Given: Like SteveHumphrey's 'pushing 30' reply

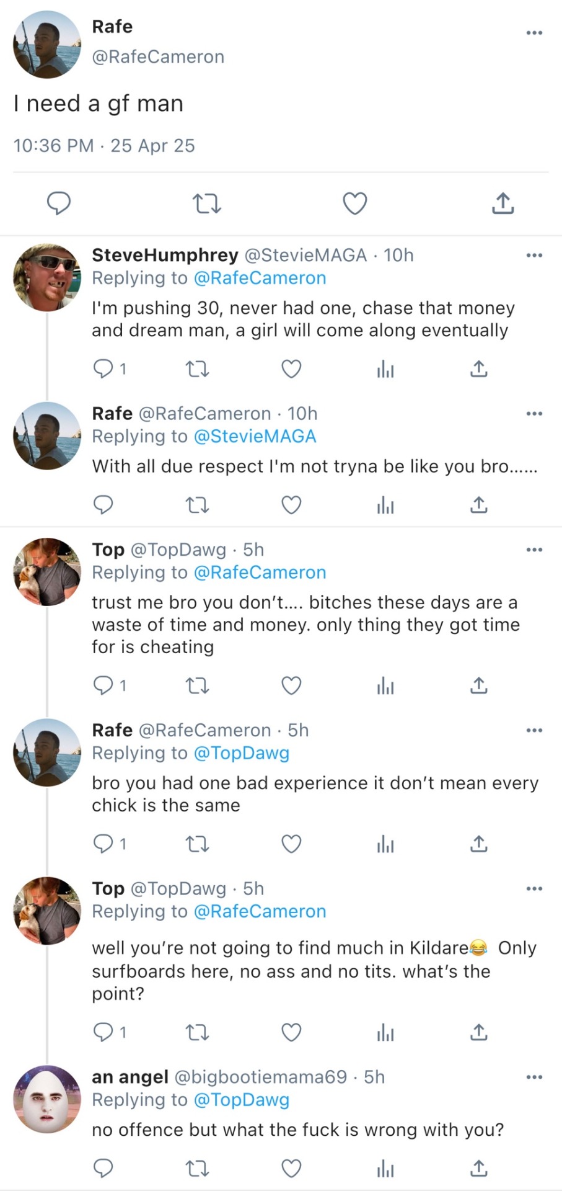Looking at the screenshot, I should 291,369.
